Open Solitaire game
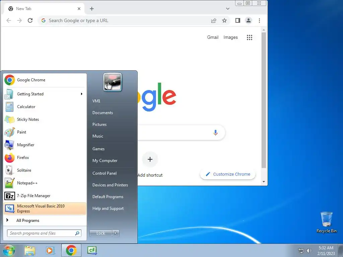The width and height of the screenshot is (343, 257). [45, 170]
